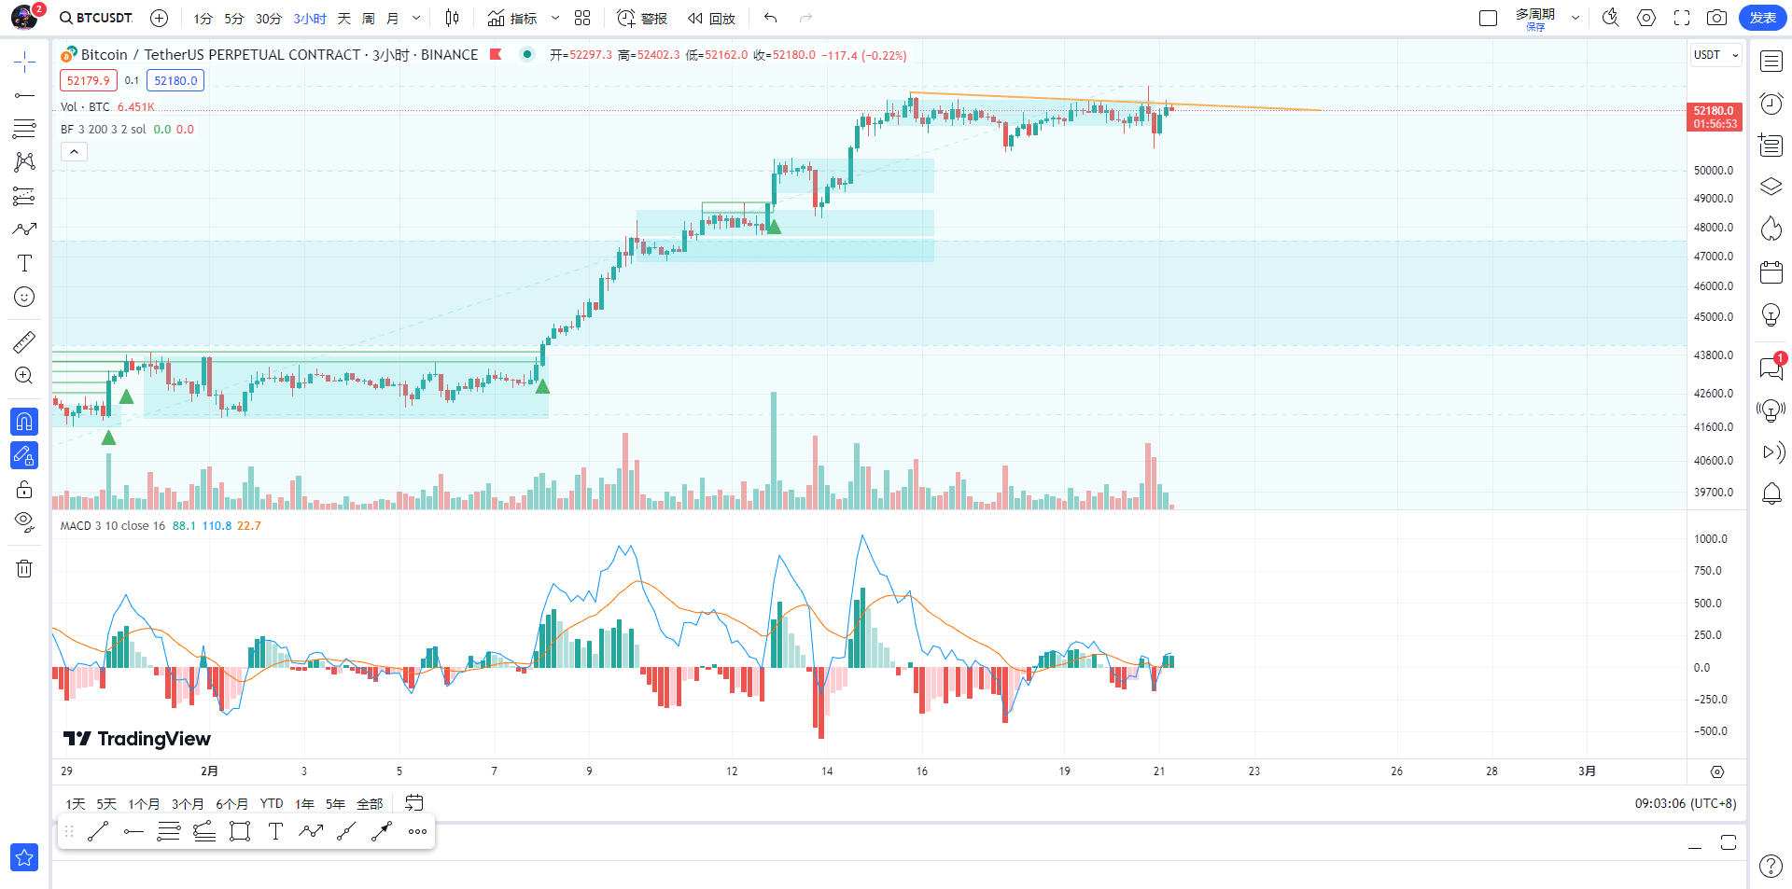
Task: Open the forecasting and measurement tools
Action: coord(24,196)
